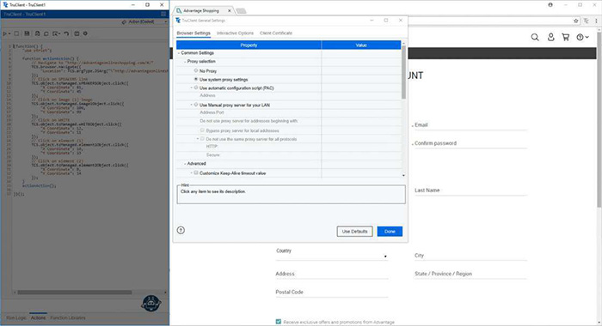Switch to the Client Certificate tab

point(276,33)
